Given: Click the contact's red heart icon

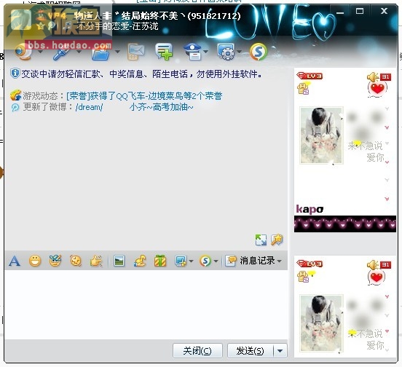Looking at the screenshot, I should (x=377, y=89).
